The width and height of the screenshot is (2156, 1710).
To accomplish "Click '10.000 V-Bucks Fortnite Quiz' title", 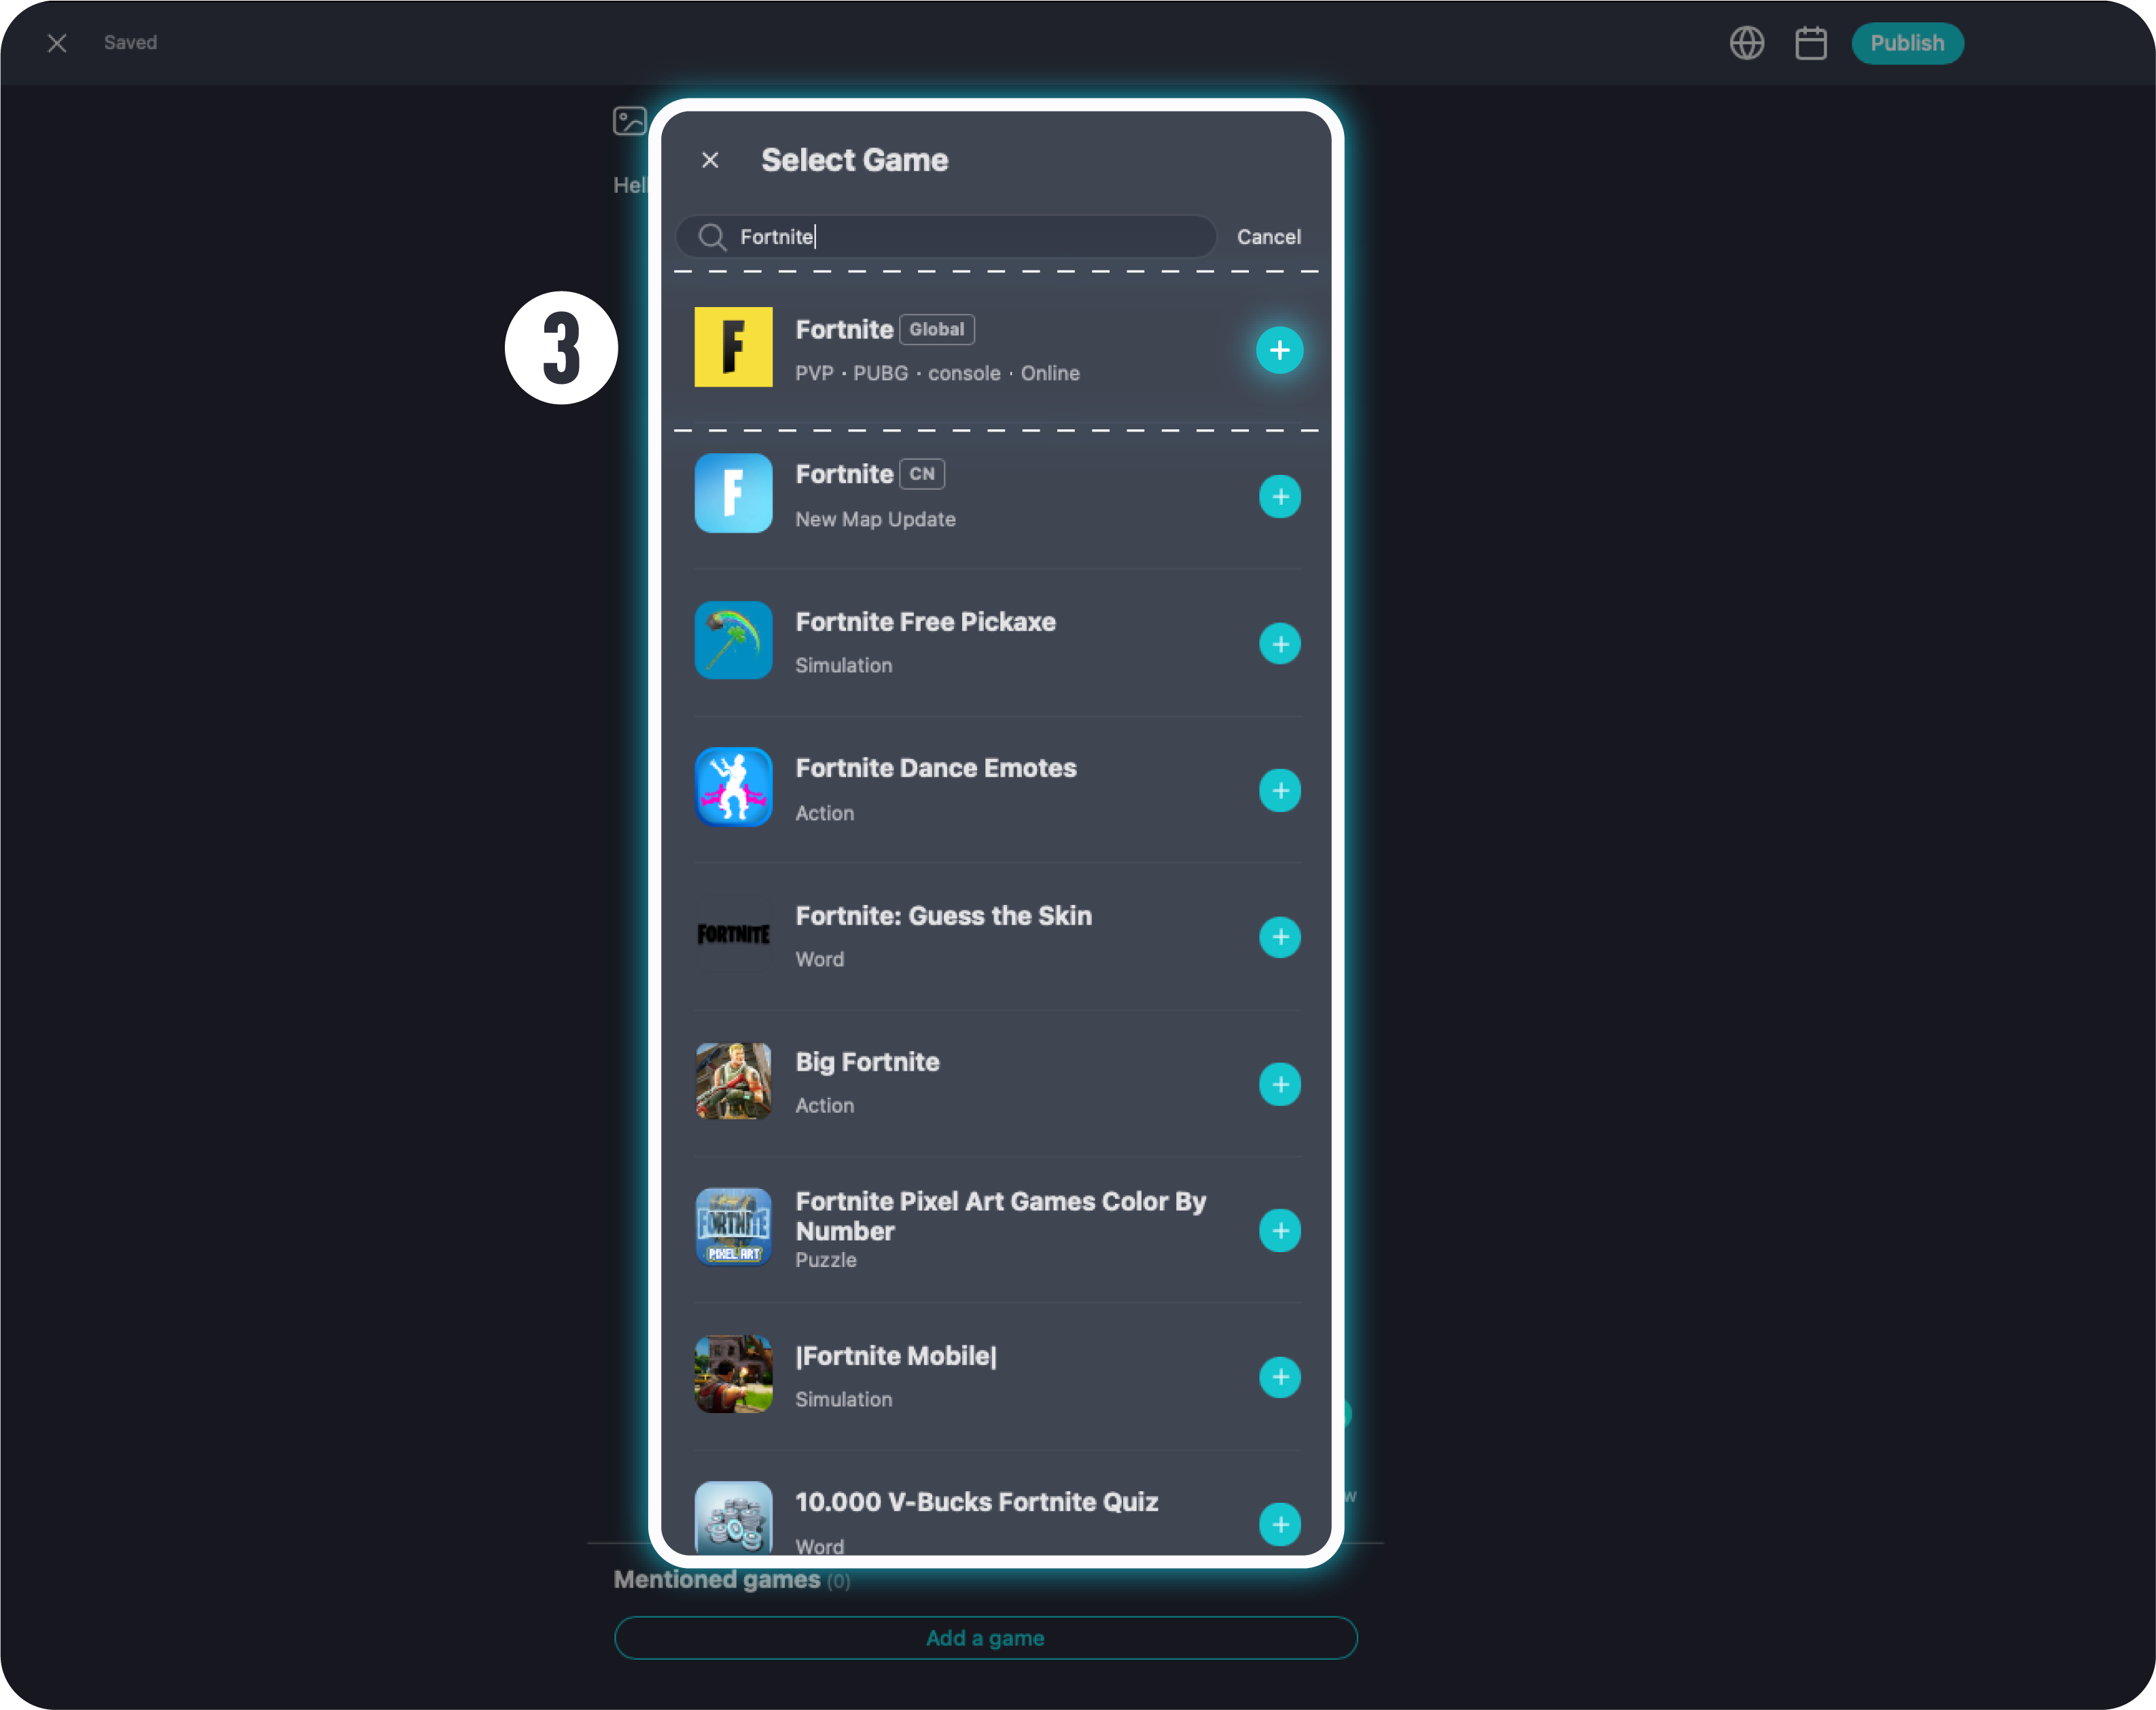I will pos(976,1502).
